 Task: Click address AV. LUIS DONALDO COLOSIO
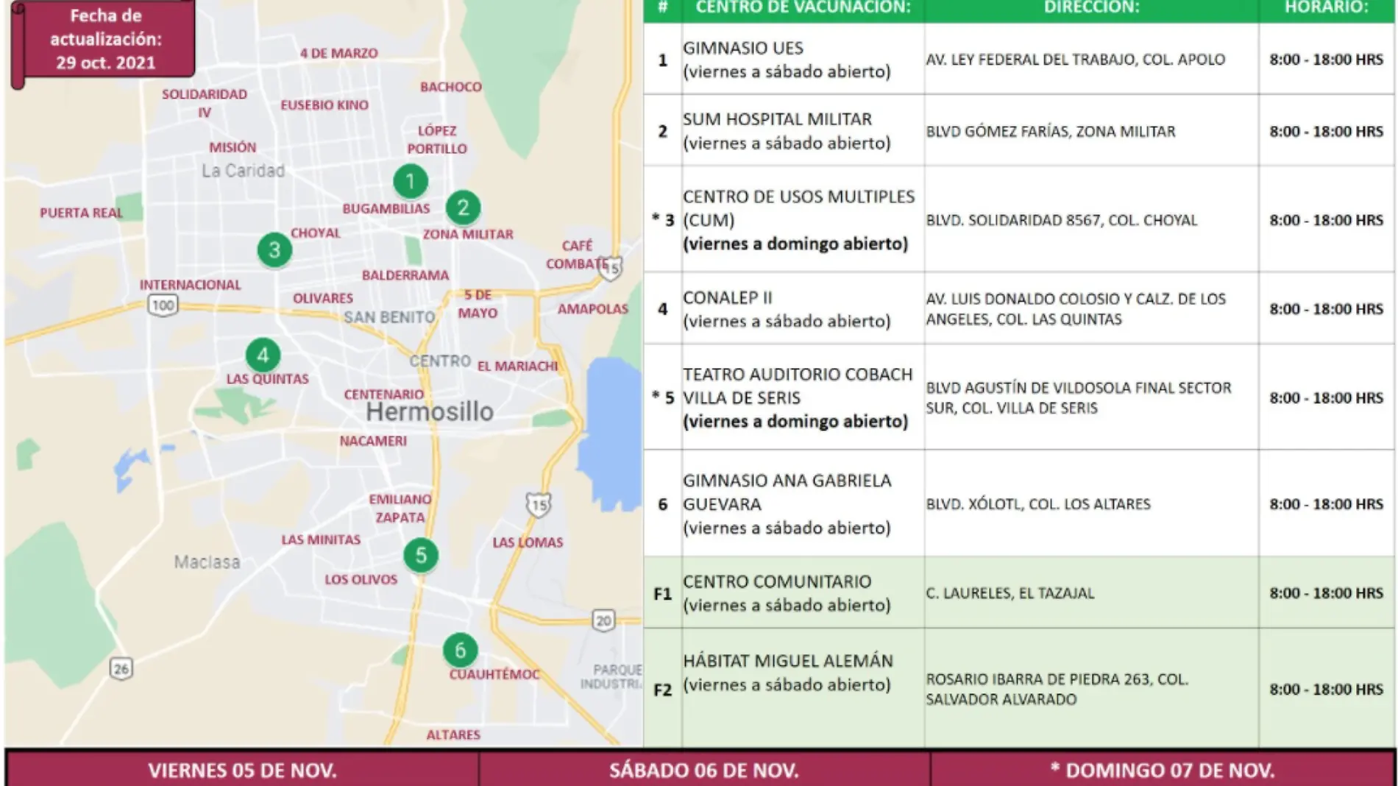1076,309
